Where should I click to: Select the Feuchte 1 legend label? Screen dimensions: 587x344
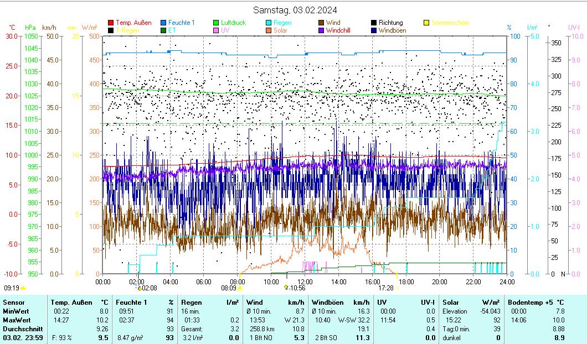pyautogui.click(x=182, y=23)
